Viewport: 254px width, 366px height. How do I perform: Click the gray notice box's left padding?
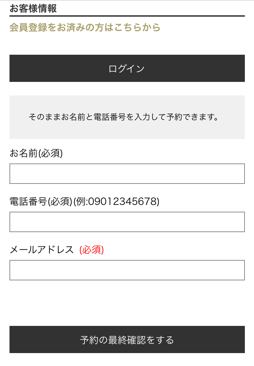[19, 117]
